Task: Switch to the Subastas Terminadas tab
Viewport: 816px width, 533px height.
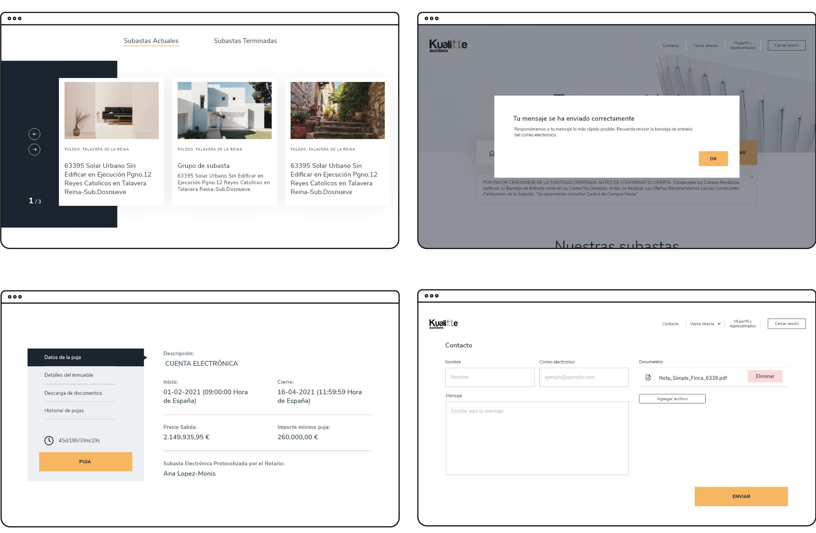Action: 246,41
